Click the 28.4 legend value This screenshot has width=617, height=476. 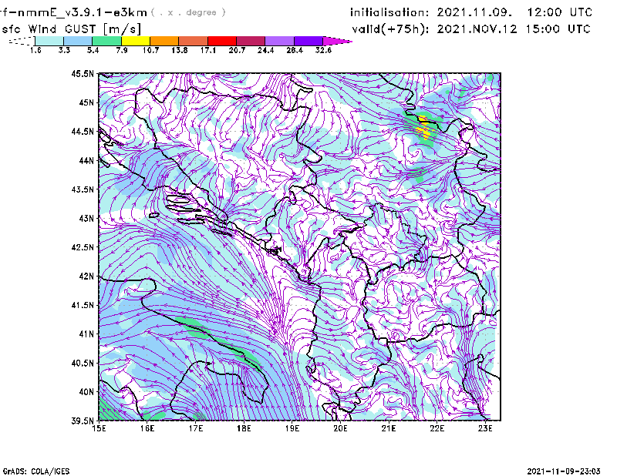[x=295, y=50]
